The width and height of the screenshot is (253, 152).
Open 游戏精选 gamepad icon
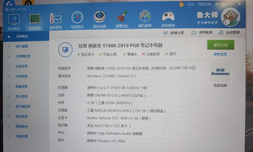(168, 19)
